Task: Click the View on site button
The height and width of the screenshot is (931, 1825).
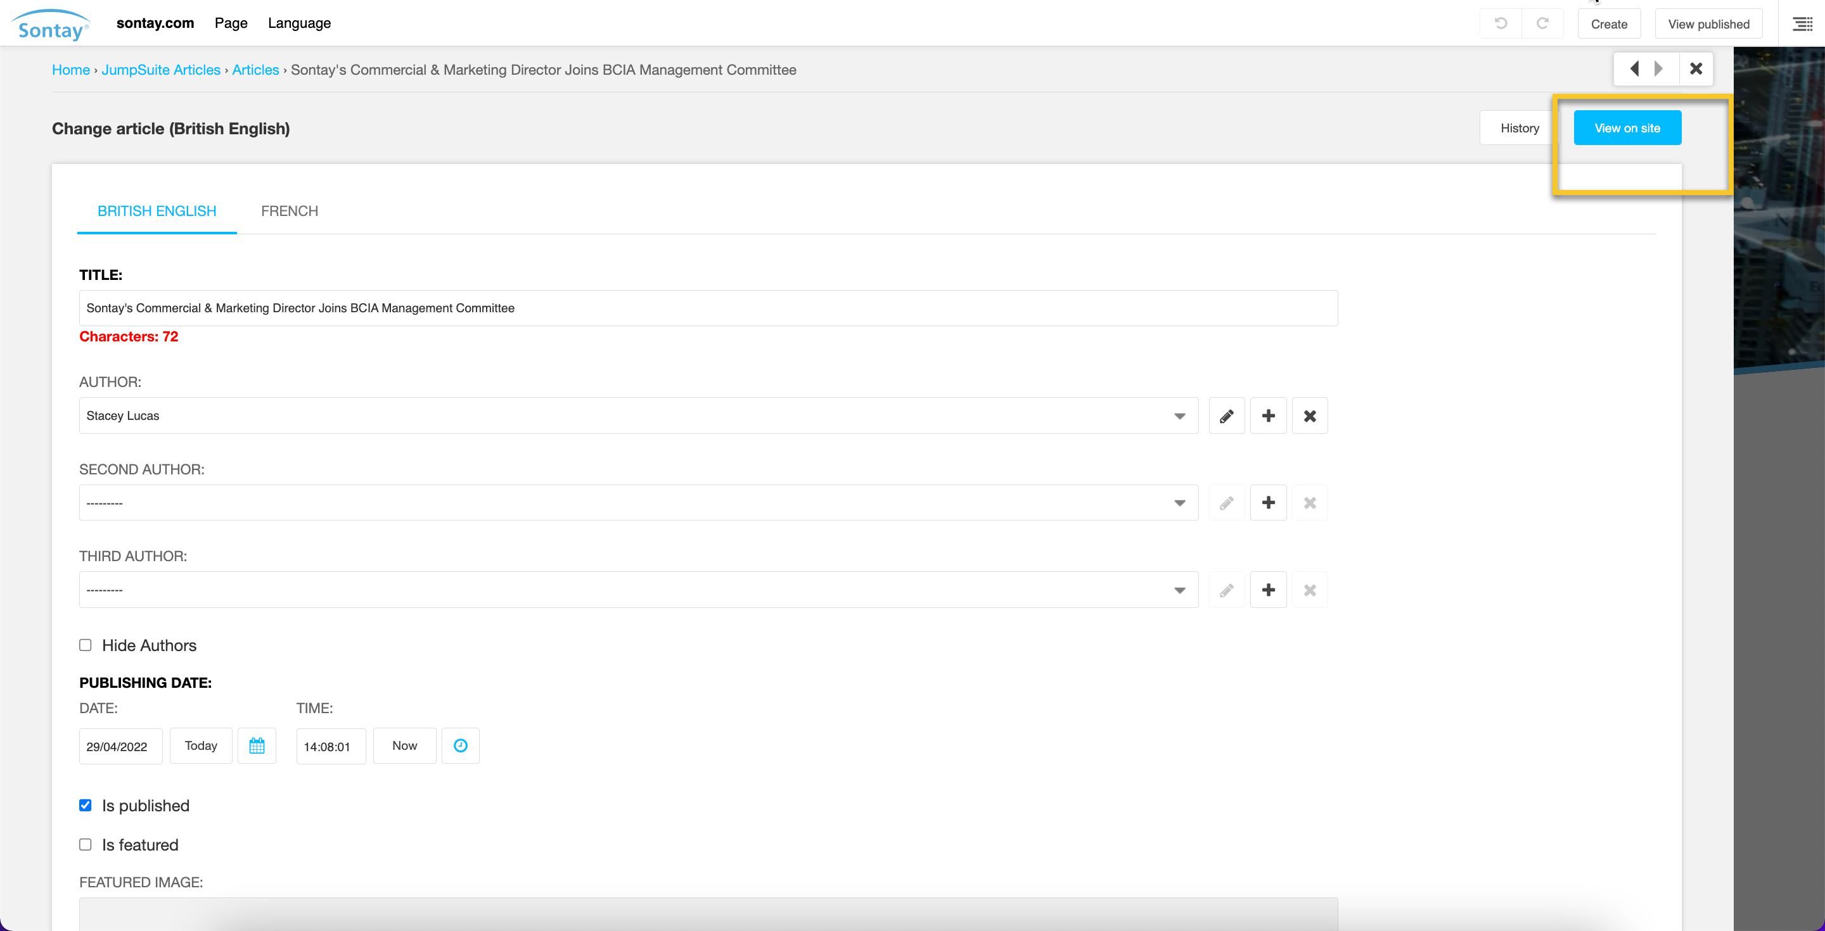Action: pyautogui.click(x=1627, y=128)
